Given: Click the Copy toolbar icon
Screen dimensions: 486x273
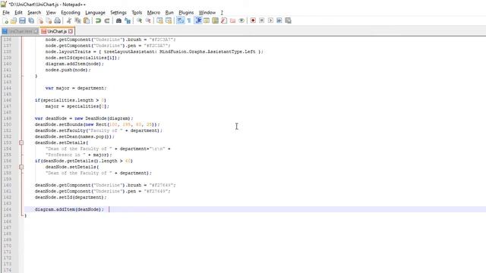Looking at the screenshot, I should [77, 20].
